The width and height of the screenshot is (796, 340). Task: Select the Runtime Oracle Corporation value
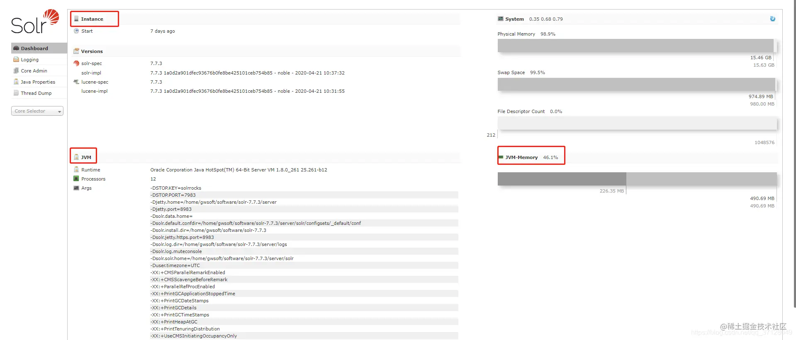click(x=239, y=170)
